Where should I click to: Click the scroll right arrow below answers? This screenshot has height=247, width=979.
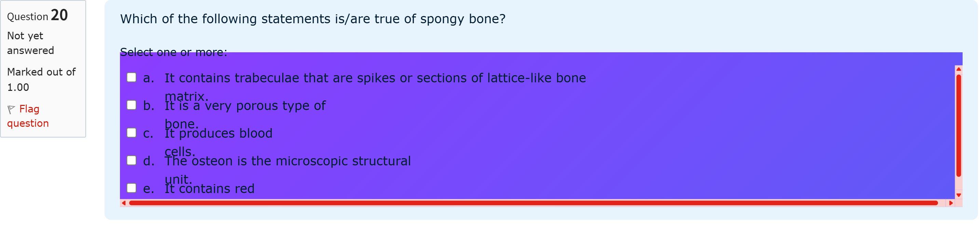click(x=951, y=203)
